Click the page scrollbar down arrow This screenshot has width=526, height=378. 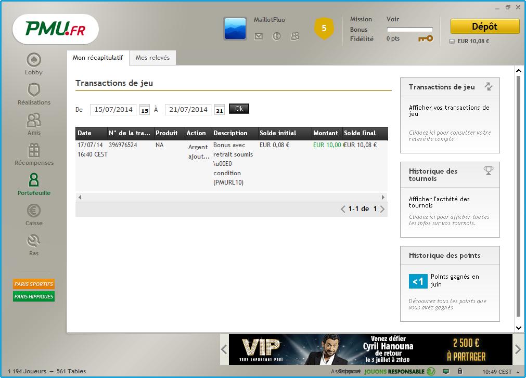pyautogui.click(x=519, y=328)
